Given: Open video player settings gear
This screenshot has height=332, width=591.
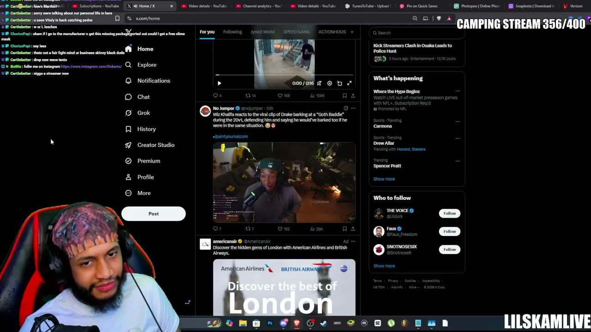Looking at the screenshot, I should click(x=329, y=83).
